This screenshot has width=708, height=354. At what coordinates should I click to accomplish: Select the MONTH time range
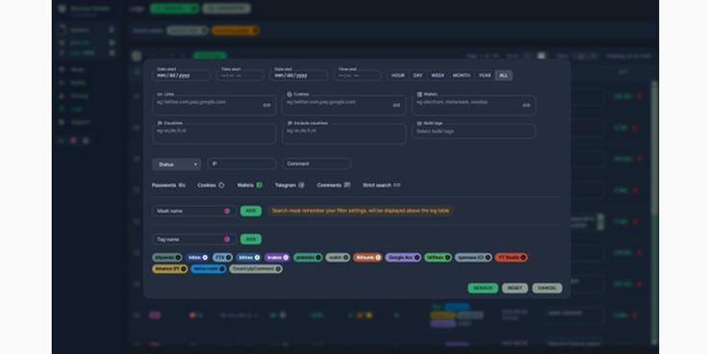coord(462,75)
